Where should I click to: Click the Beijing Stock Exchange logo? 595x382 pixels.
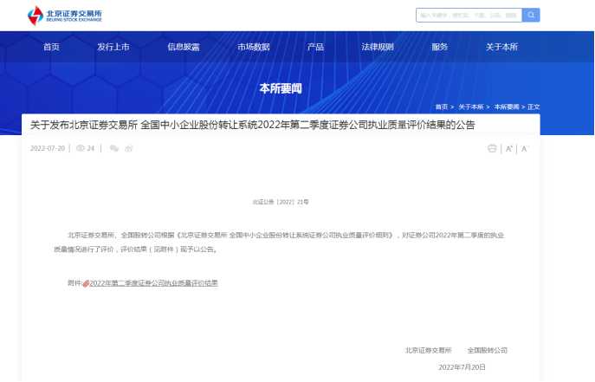[64, 16]
